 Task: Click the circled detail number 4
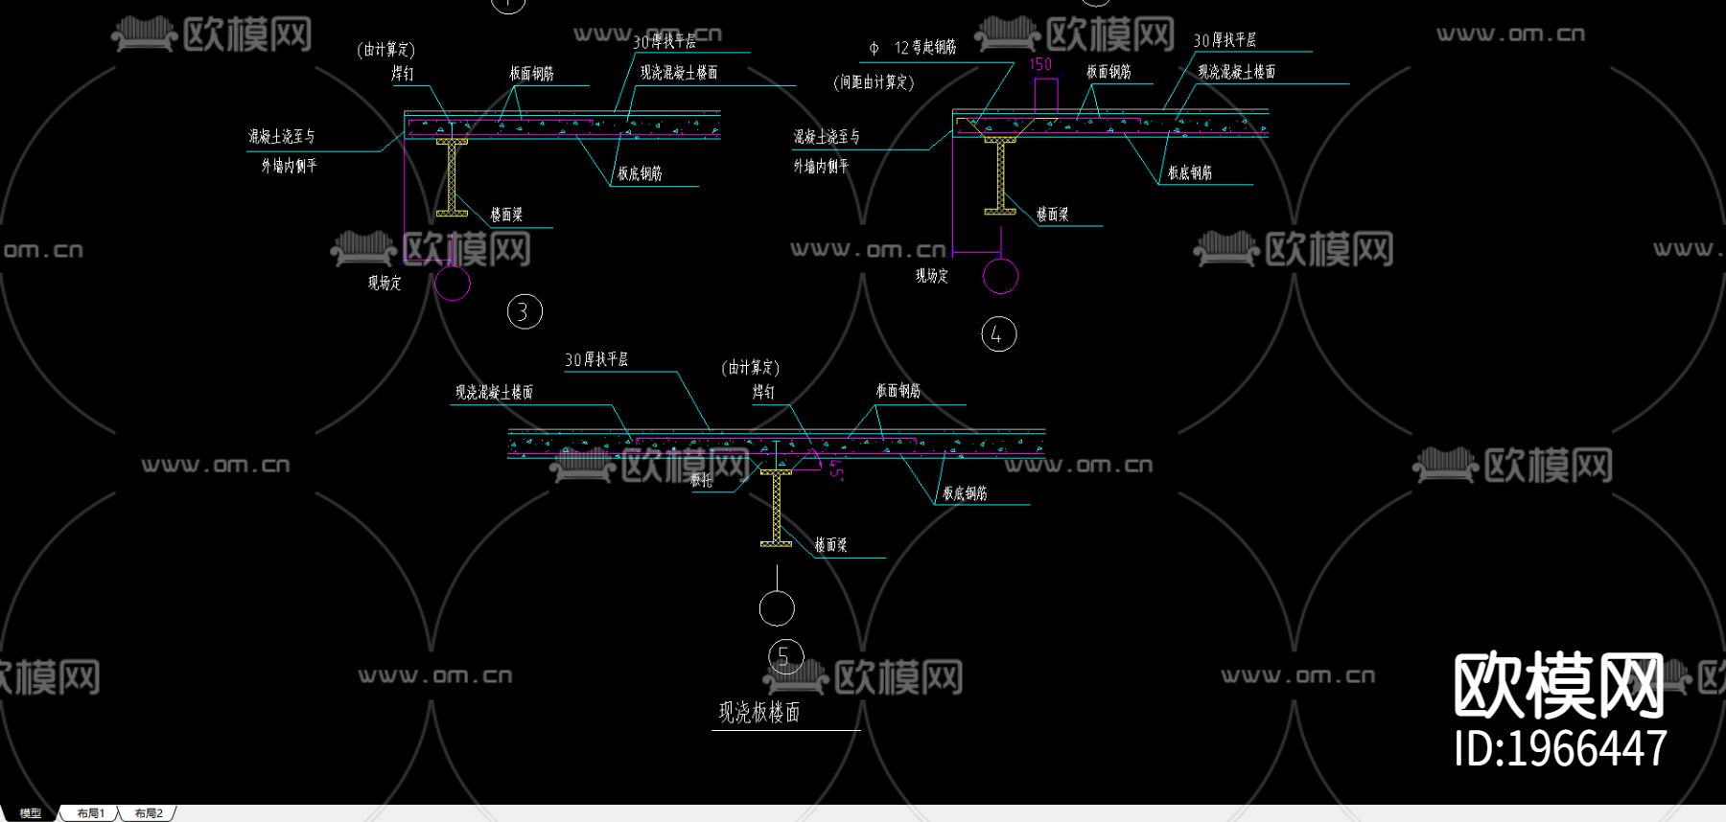(998, 334)
